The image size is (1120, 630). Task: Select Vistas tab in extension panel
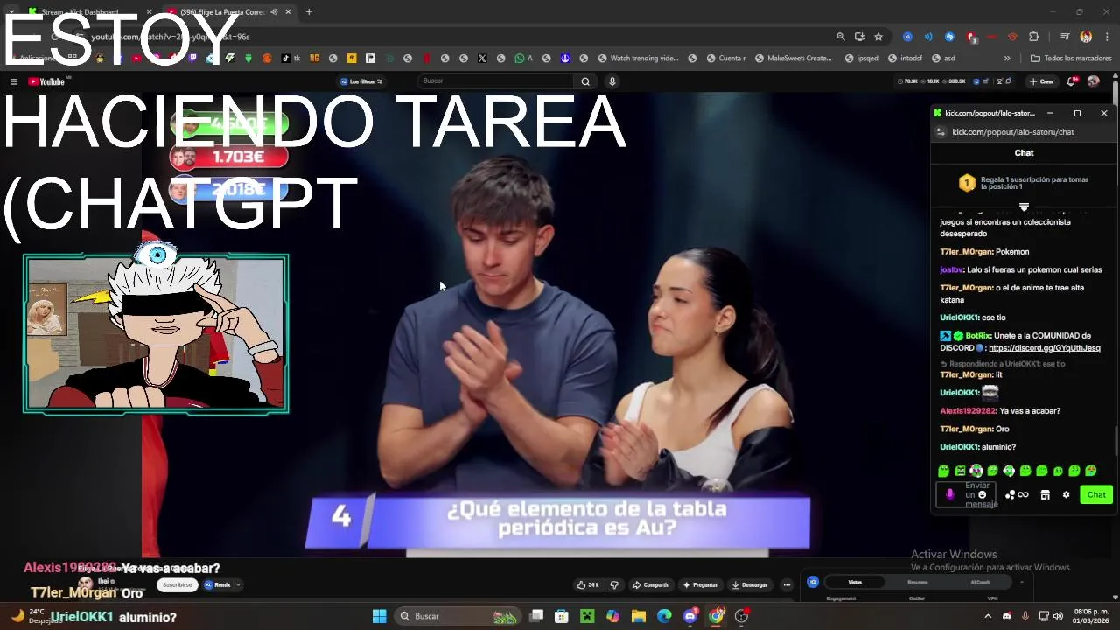tap(855, 582)
